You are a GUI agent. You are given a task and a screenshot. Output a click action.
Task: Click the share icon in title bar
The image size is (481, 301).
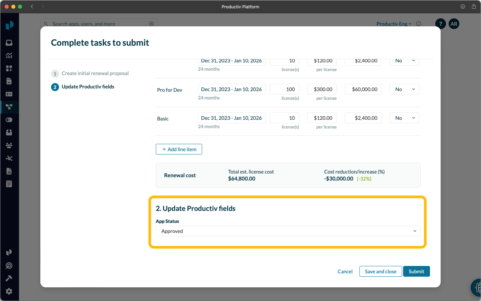(474, 6)
